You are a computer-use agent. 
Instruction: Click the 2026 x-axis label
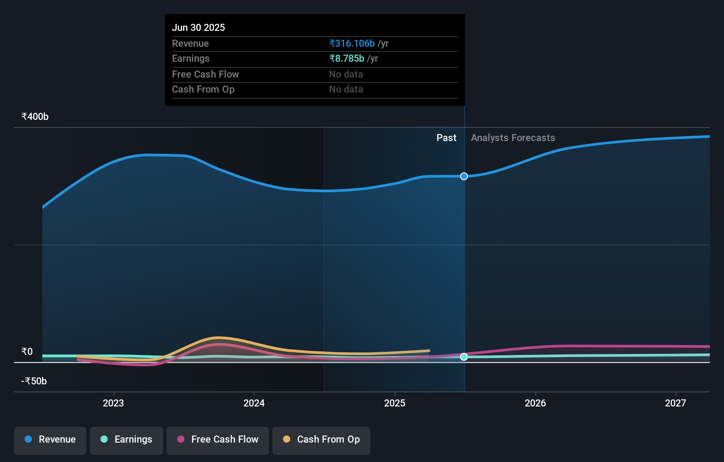(535, 403)
